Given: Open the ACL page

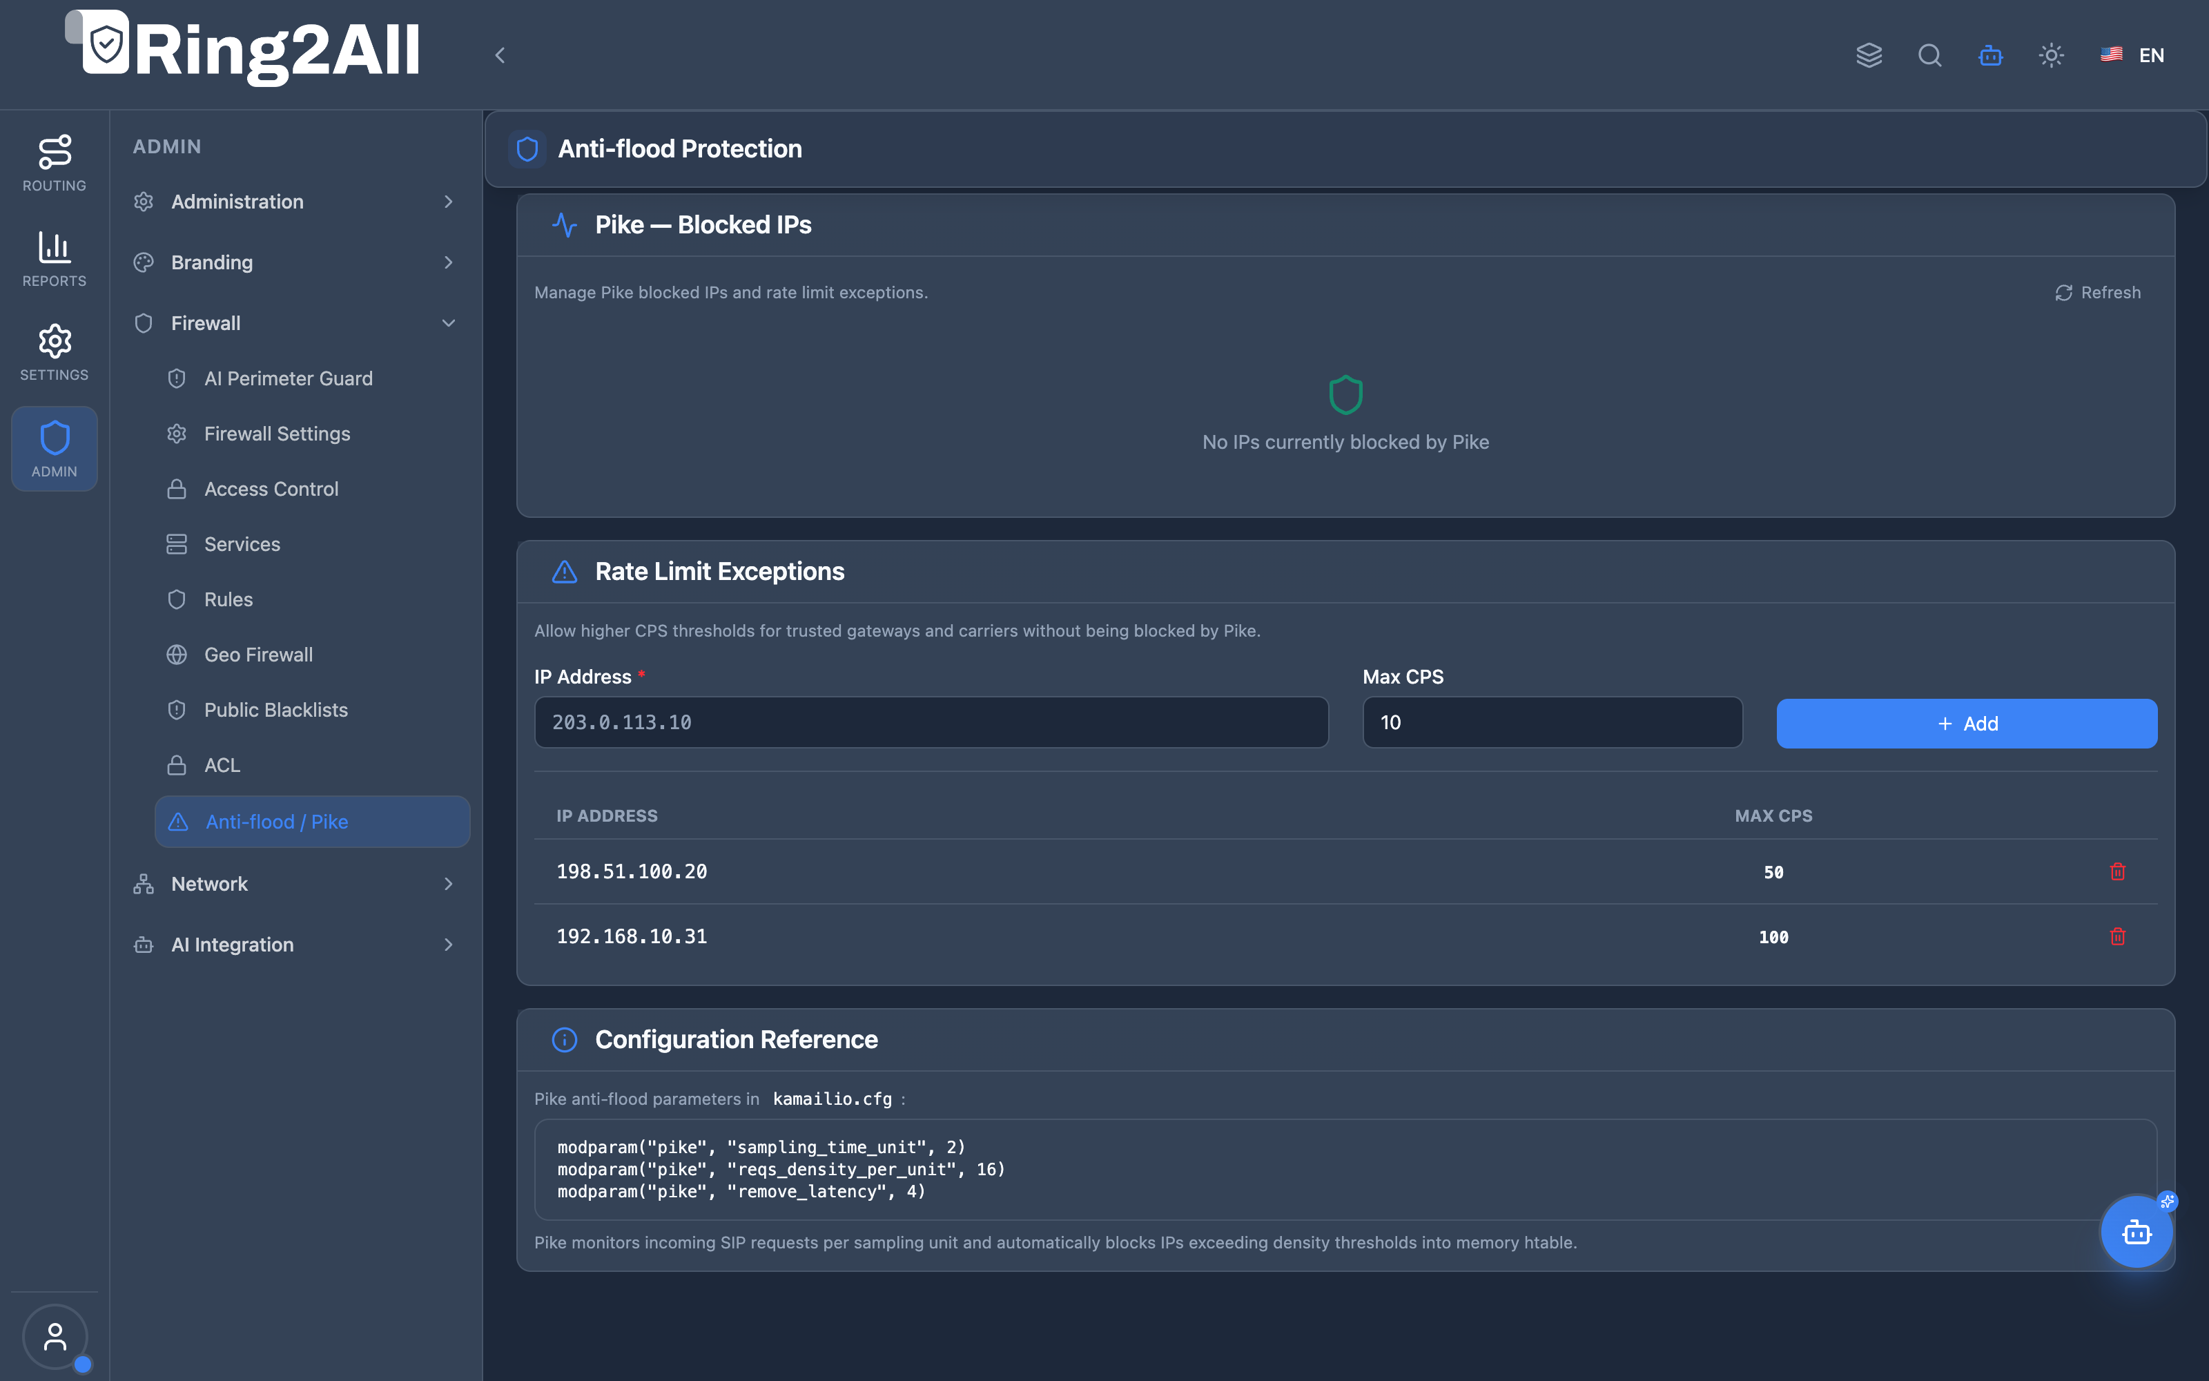Looking at the screenshot, I should [x=312, y=765].
